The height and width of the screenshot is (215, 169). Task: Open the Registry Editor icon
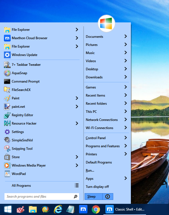pyautogui.click(x=7, y=115)
